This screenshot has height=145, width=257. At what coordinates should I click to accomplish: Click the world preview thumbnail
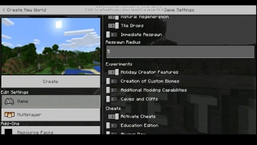tap(51, 46)
